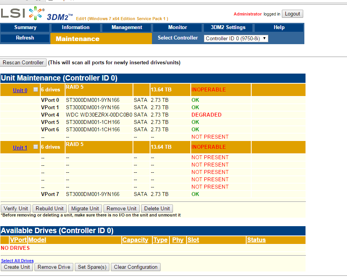Open the Information menu
347x280 pixels.
click(76, 27)
